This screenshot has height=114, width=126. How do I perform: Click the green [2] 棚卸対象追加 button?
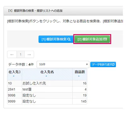point(92,39)
